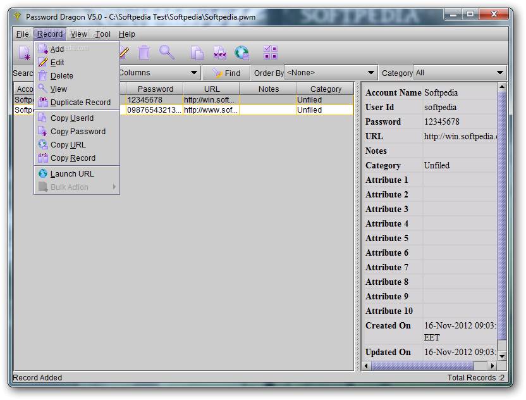Click the Updated On date value
526x400 pixels.
460,353
